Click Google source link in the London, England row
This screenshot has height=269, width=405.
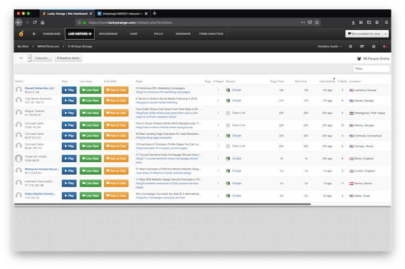point(237,171)
